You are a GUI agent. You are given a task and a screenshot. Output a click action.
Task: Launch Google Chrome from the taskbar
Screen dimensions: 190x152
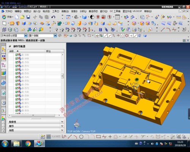28,144
